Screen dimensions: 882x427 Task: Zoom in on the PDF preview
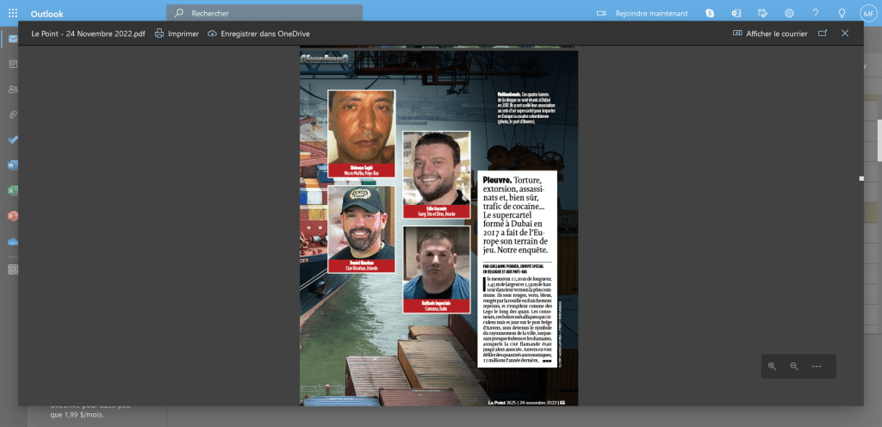coord(772,366)
